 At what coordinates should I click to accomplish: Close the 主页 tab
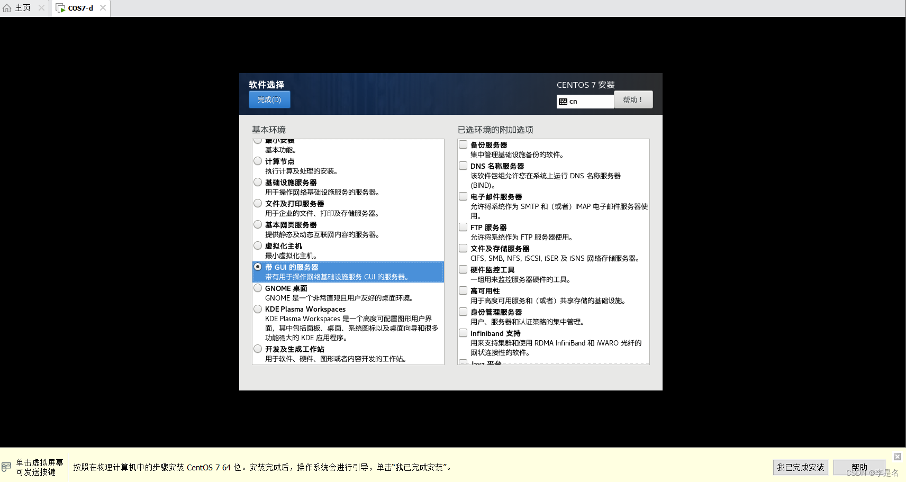41,8
